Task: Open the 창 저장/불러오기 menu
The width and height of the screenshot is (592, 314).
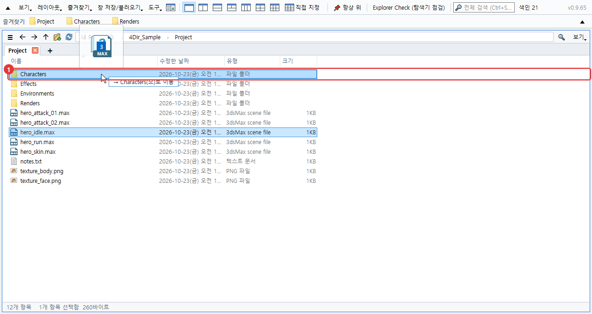Action: [x=120, y=8]
